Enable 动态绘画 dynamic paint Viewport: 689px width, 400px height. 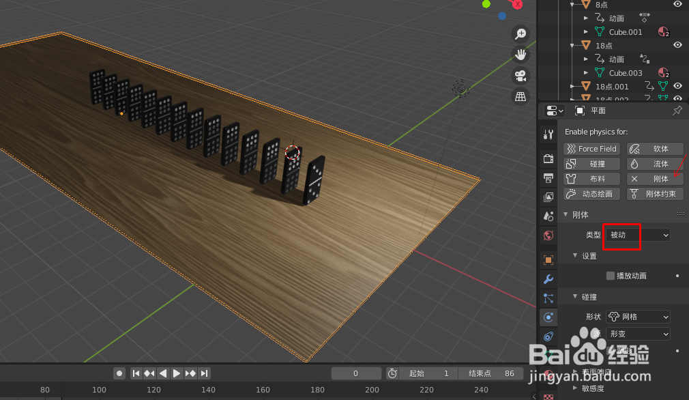tap(591, 193)
